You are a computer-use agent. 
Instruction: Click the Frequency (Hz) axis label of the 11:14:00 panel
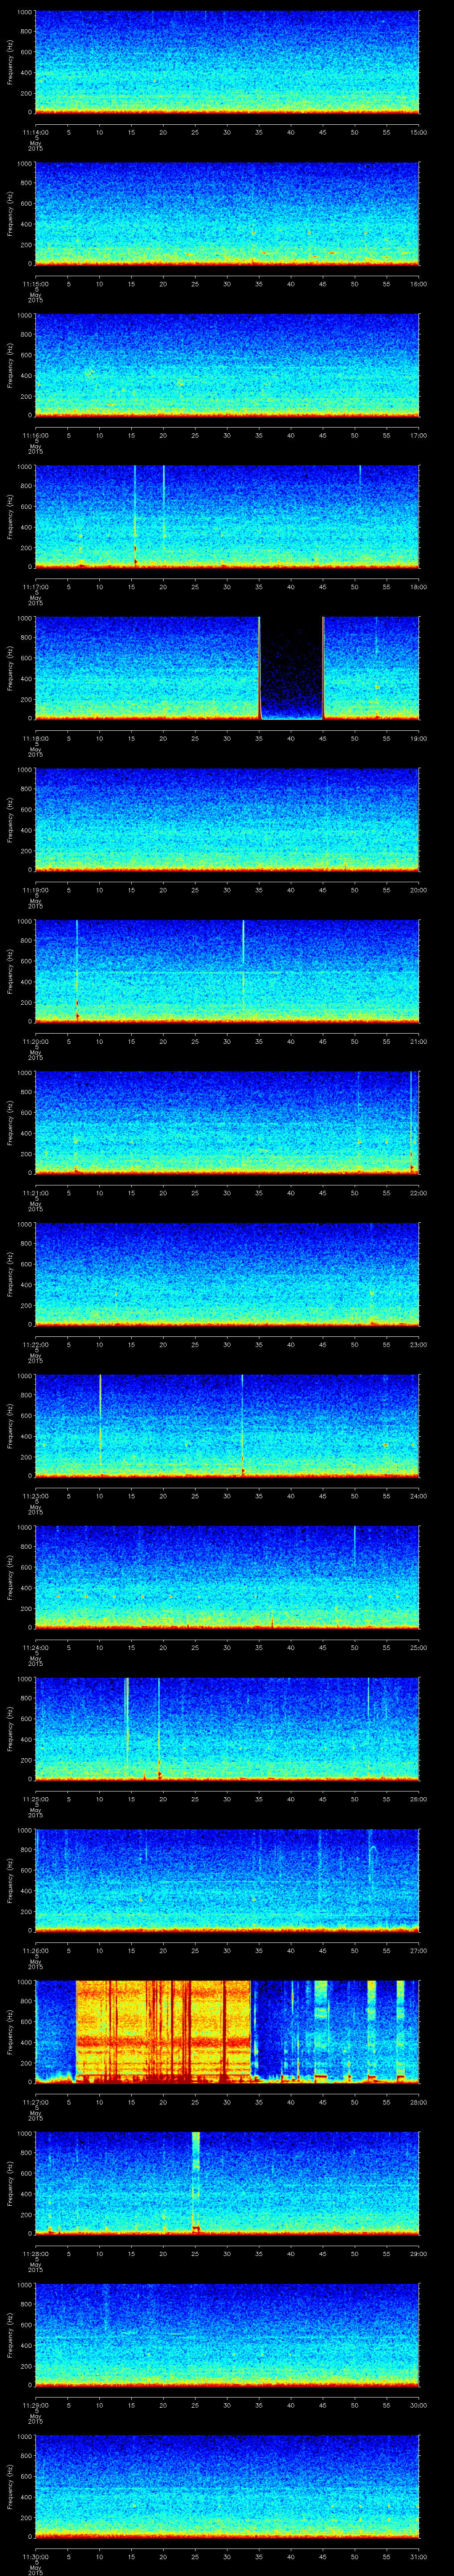(10, 62)
